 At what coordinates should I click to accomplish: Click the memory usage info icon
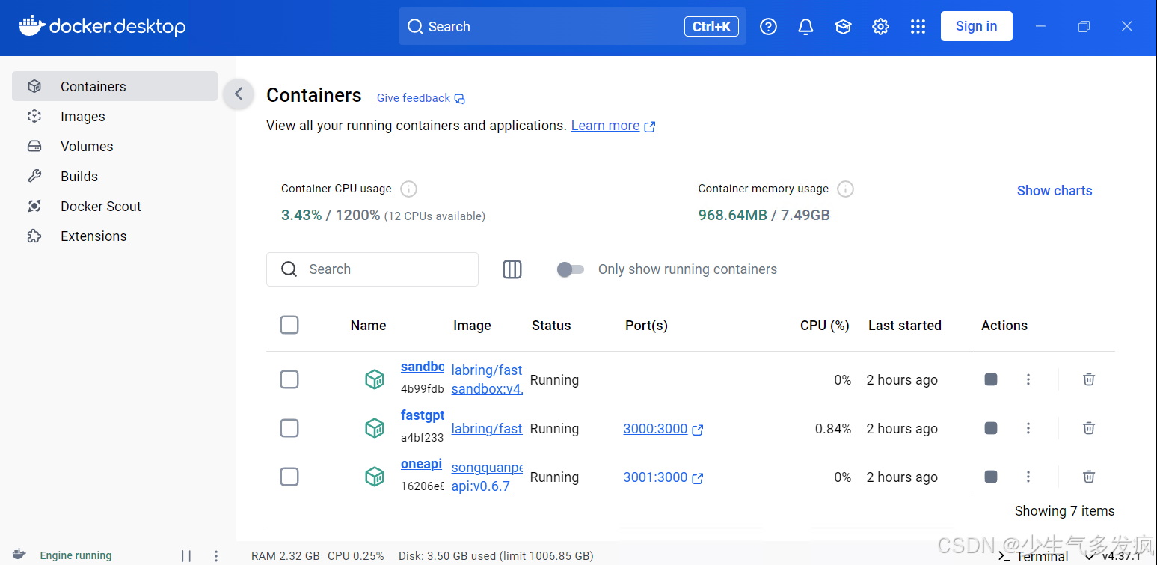pyautogui.click(x=845, y=189)
